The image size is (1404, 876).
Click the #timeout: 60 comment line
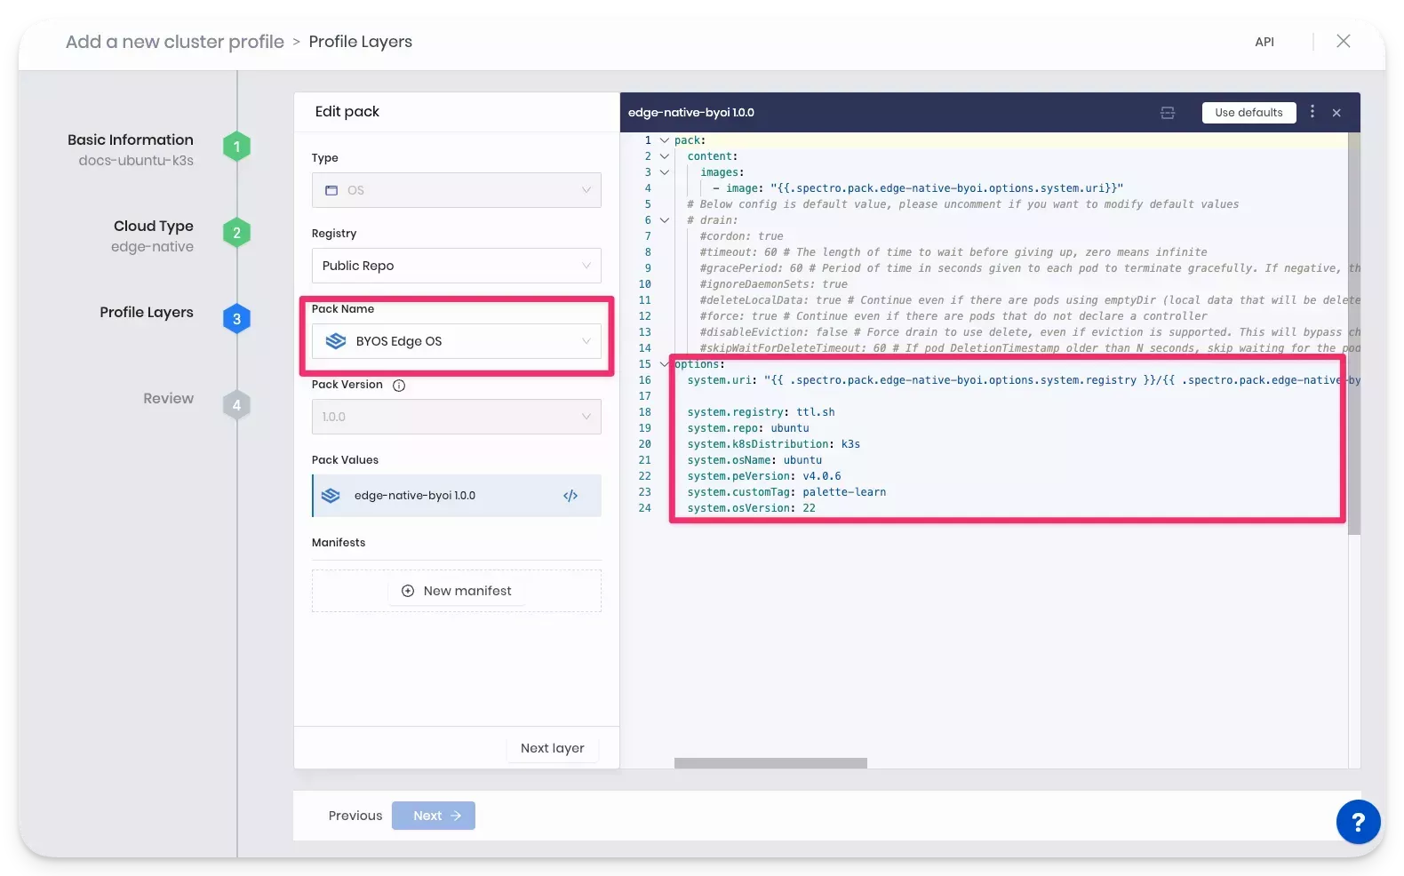(x=953, y=252)
